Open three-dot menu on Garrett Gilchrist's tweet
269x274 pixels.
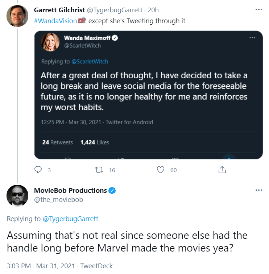(259, 9)
